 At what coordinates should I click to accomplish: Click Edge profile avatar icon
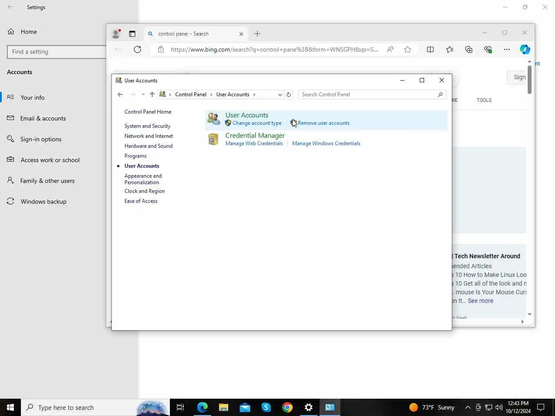point(116,34)
